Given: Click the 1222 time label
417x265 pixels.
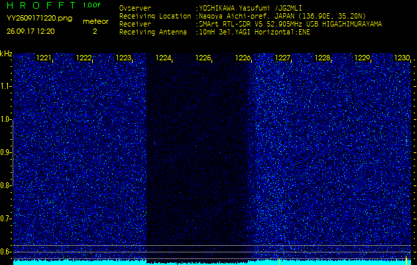Looking at the screenshot, I should point(84,58).
